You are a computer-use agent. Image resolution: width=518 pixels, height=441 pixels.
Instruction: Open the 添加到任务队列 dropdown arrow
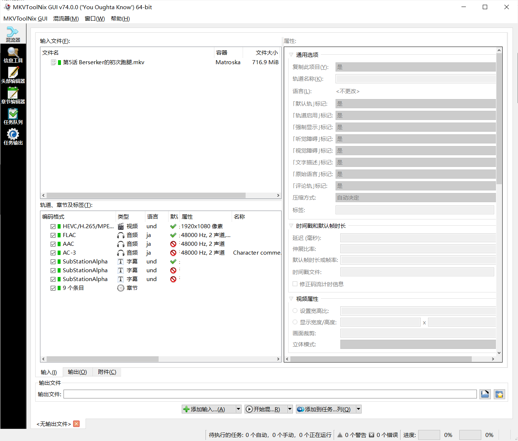pos(358,409)
